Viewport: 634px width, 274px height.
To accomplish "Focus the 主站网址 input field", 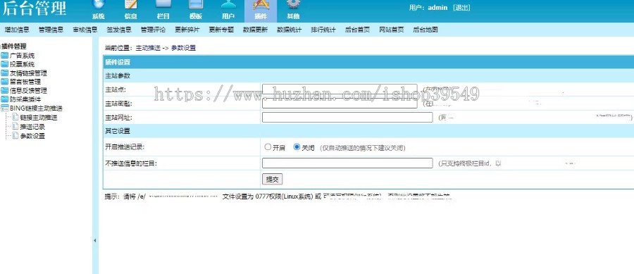I will pos(347,117).
